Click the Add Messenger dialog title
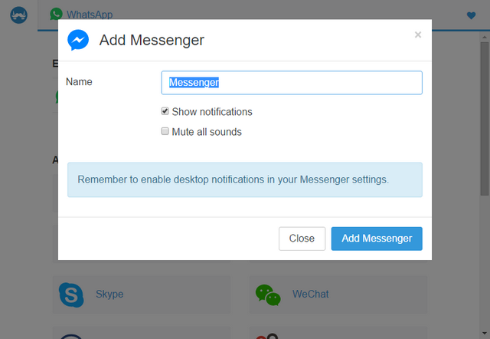This screenshot has width=490, height=339. click(152, 40)
